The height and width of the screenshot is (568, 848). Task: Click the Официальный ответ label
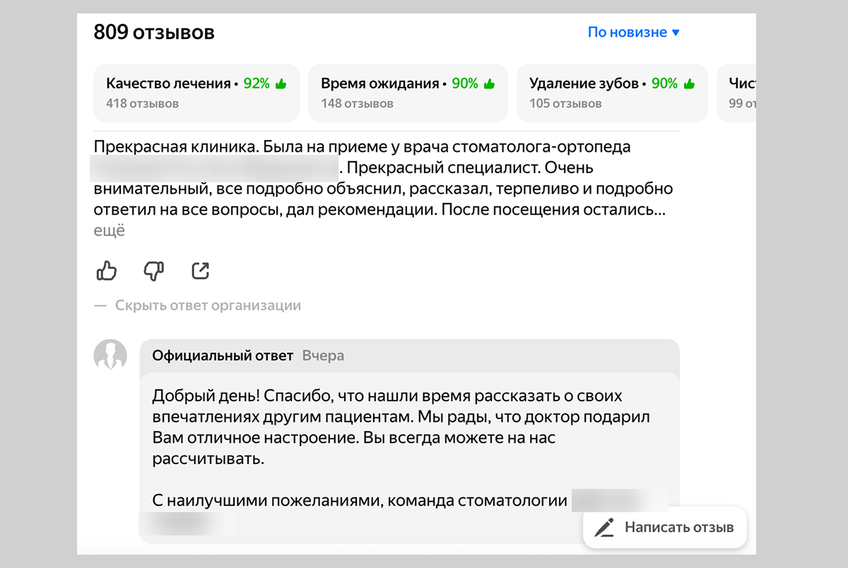[223, 355]
